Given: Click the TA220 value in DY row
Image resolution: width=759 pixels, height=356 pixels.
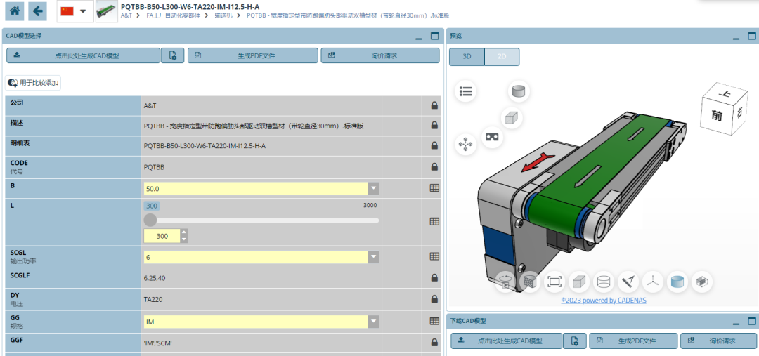Looking at the screenshot, I should click(153, 299).
